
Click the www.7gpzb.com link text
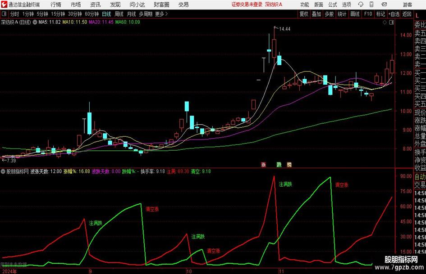click(399, 267)
